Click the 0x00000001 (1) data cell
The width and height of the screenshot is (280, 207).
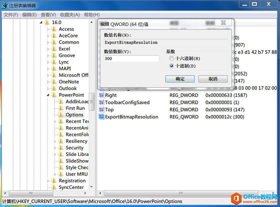[x=222, y=102]
